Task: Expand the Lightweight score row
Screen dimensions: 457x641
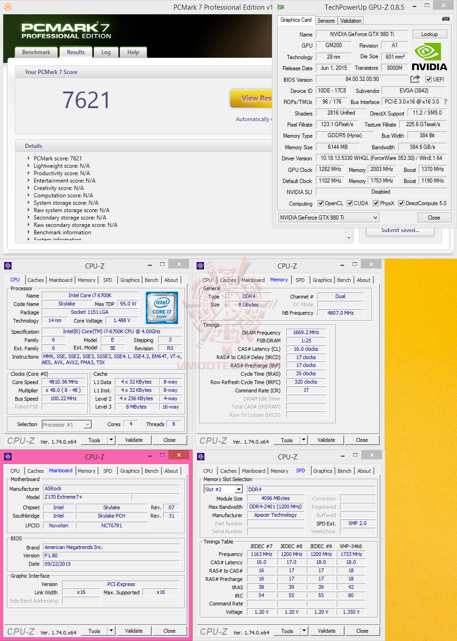Action: [29, 166]
